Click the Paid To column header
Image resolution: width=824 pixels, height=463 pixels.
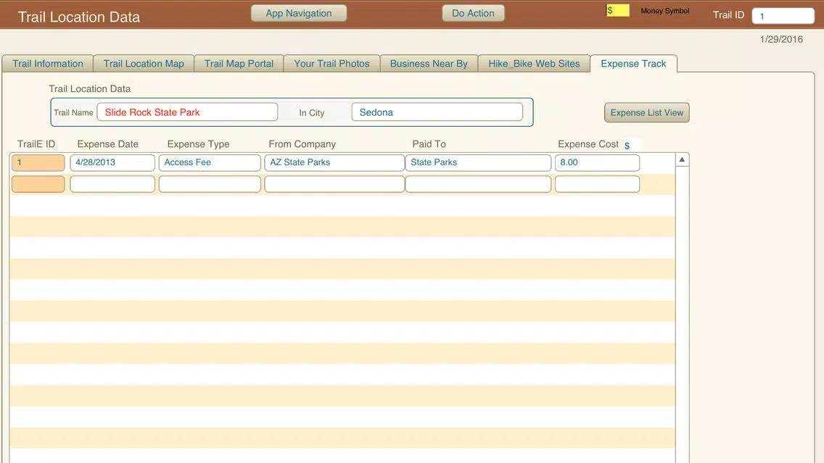tap(429, 144)
